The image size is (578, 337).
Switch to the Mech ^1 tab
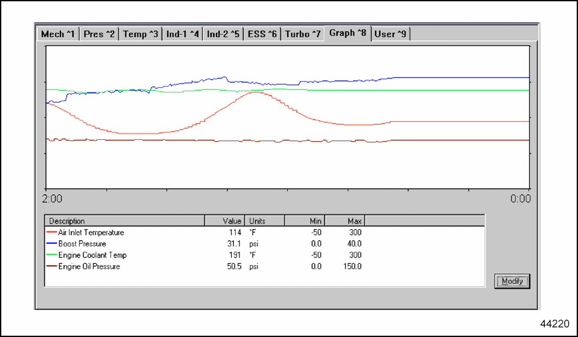pyautogui.click(x=58, y=34)
